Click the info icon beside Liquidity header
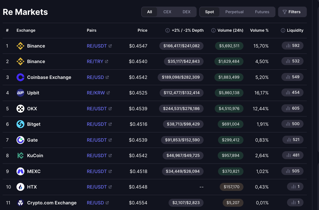Viewport: 319px width, 210px height. pos(283,30)
